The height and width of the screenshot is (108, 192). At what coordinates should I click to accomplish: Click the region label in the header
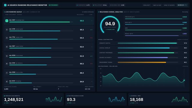157,5
